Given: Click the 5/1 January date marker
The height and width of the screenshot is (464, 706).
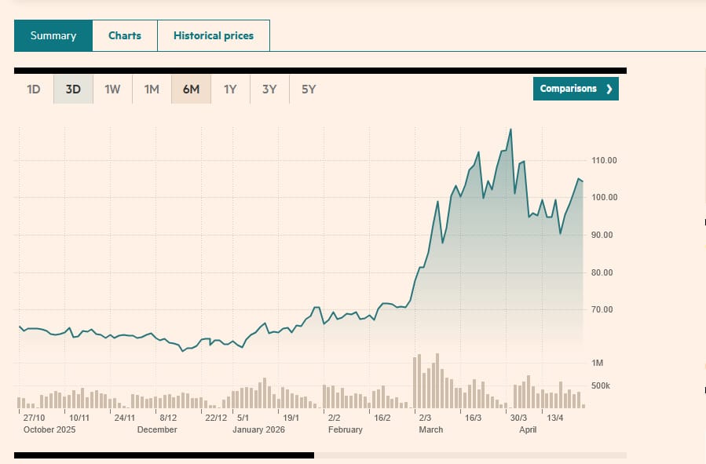Looking at the screenshot, I should pos(243,418).
